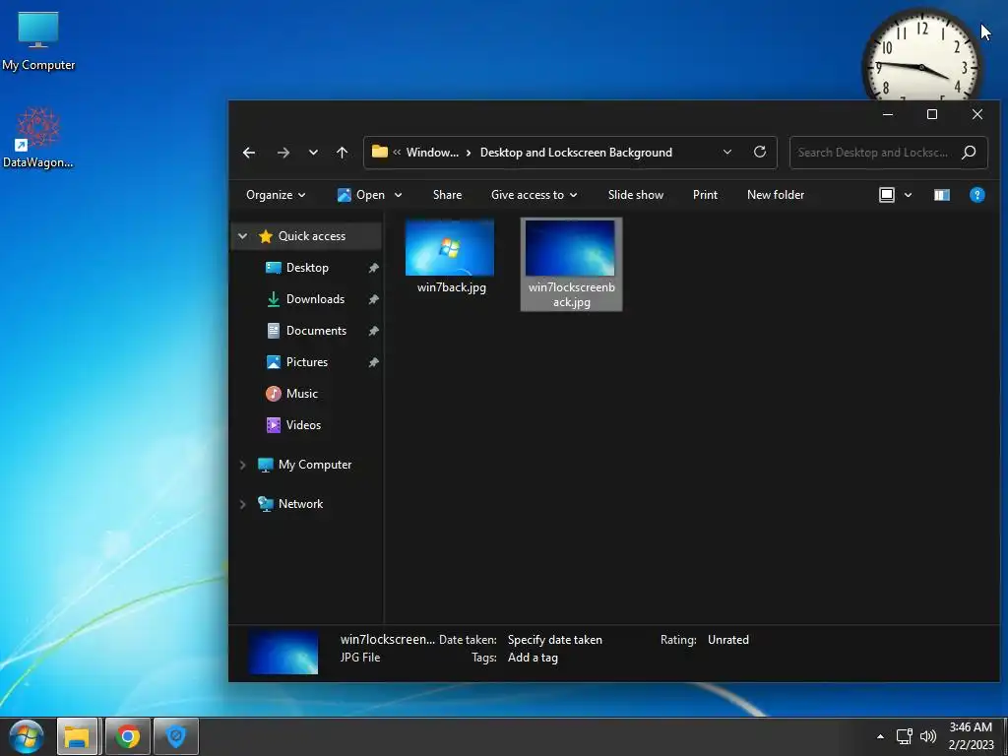The height and width of the screenshot is (756, 1008).
Task: Expand the My Computer tree node
Action: (243, 465)
